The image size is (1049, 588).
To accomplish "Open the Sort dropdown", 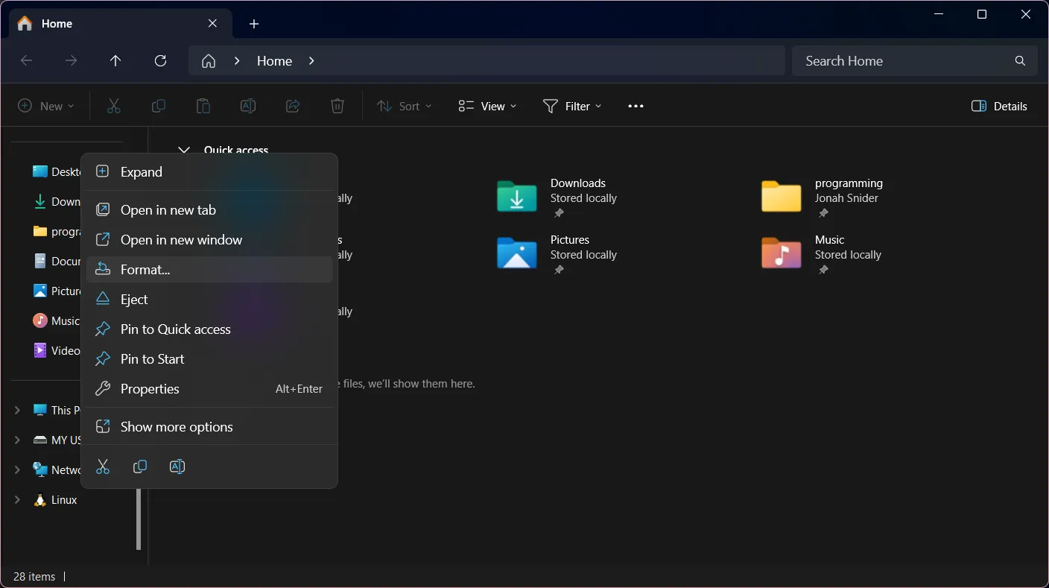I will coord(404,106).
